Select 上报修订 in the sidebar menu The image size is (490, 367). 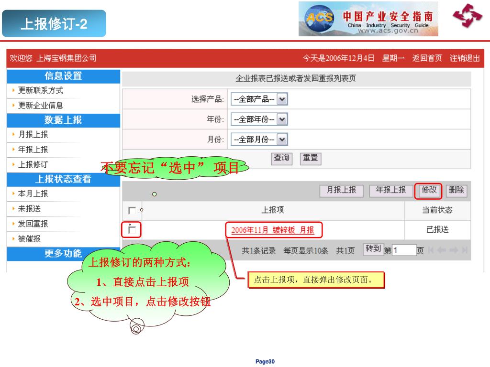coord(33,164)
